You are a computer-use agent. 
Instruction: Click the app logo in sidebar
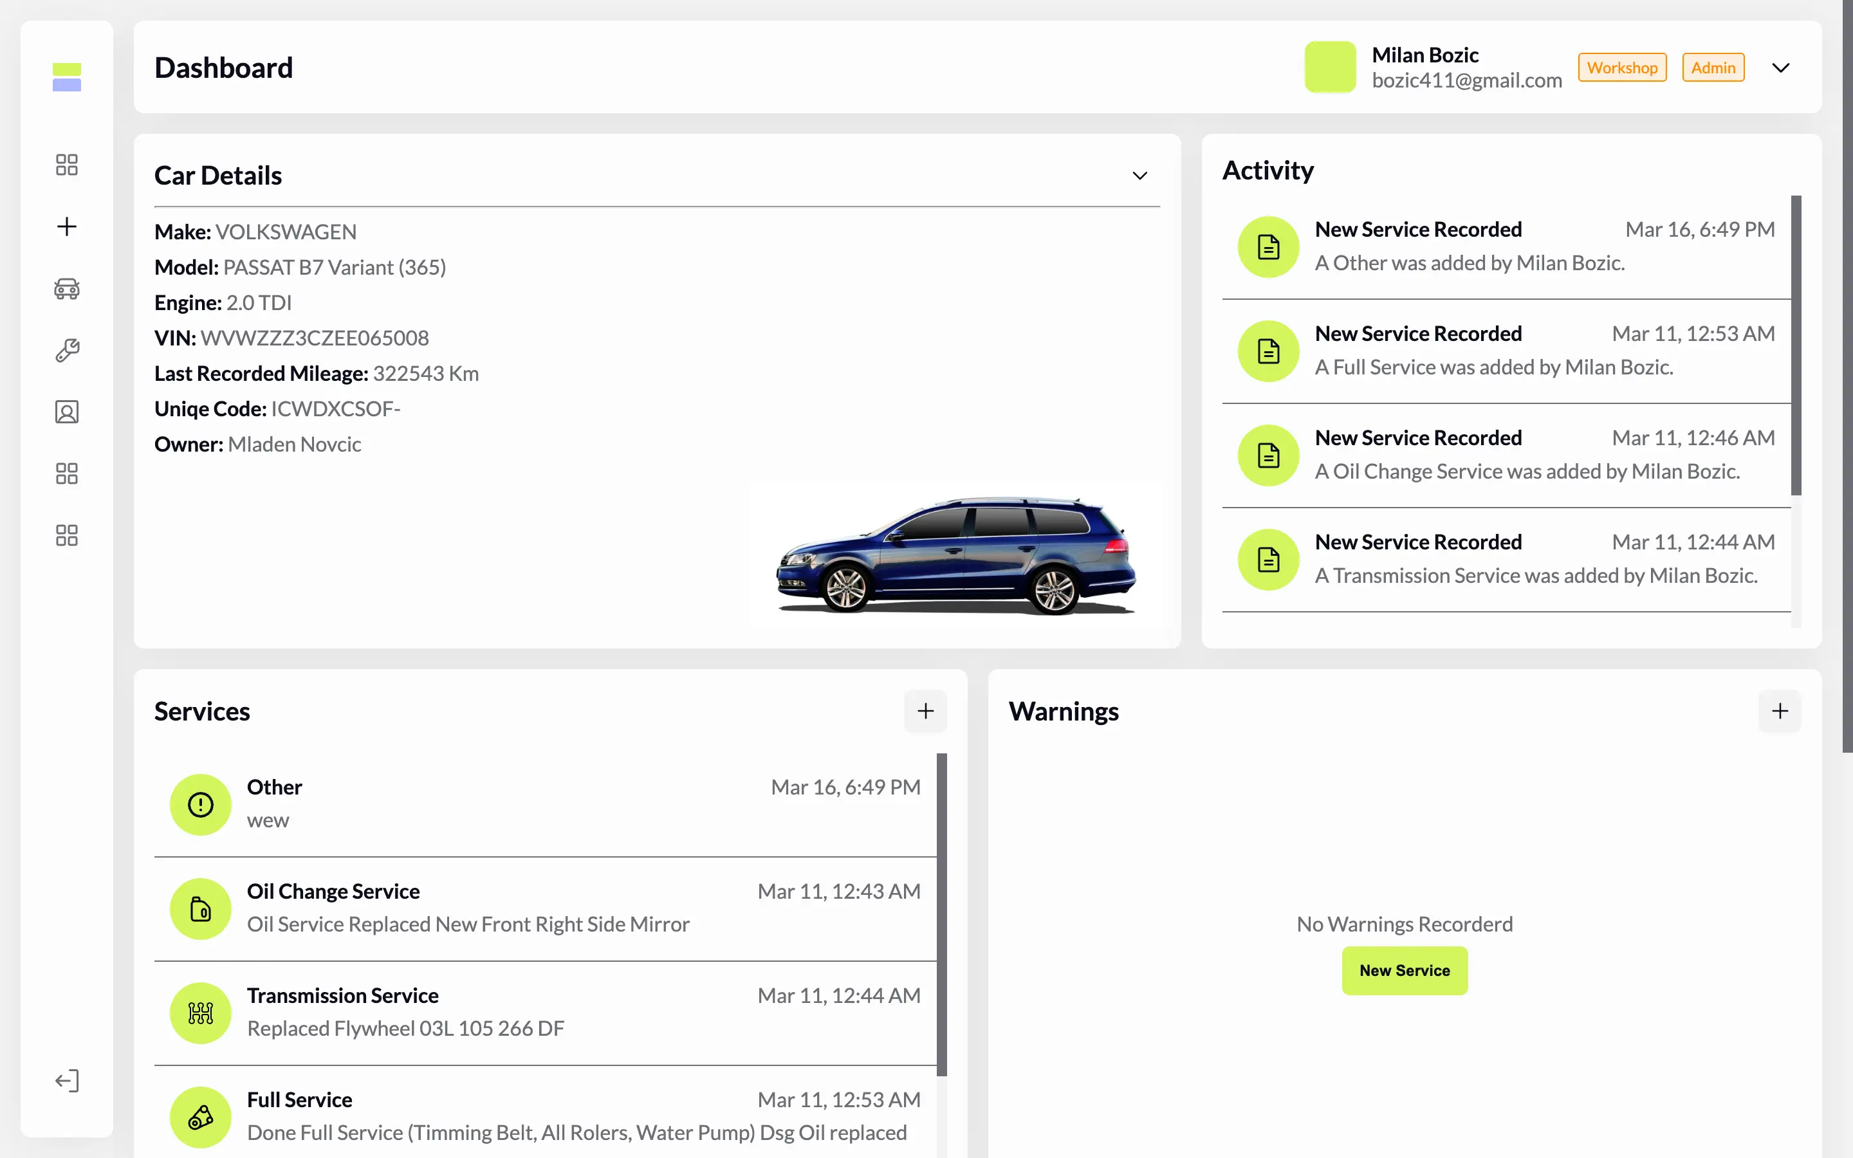click(67, 77)
